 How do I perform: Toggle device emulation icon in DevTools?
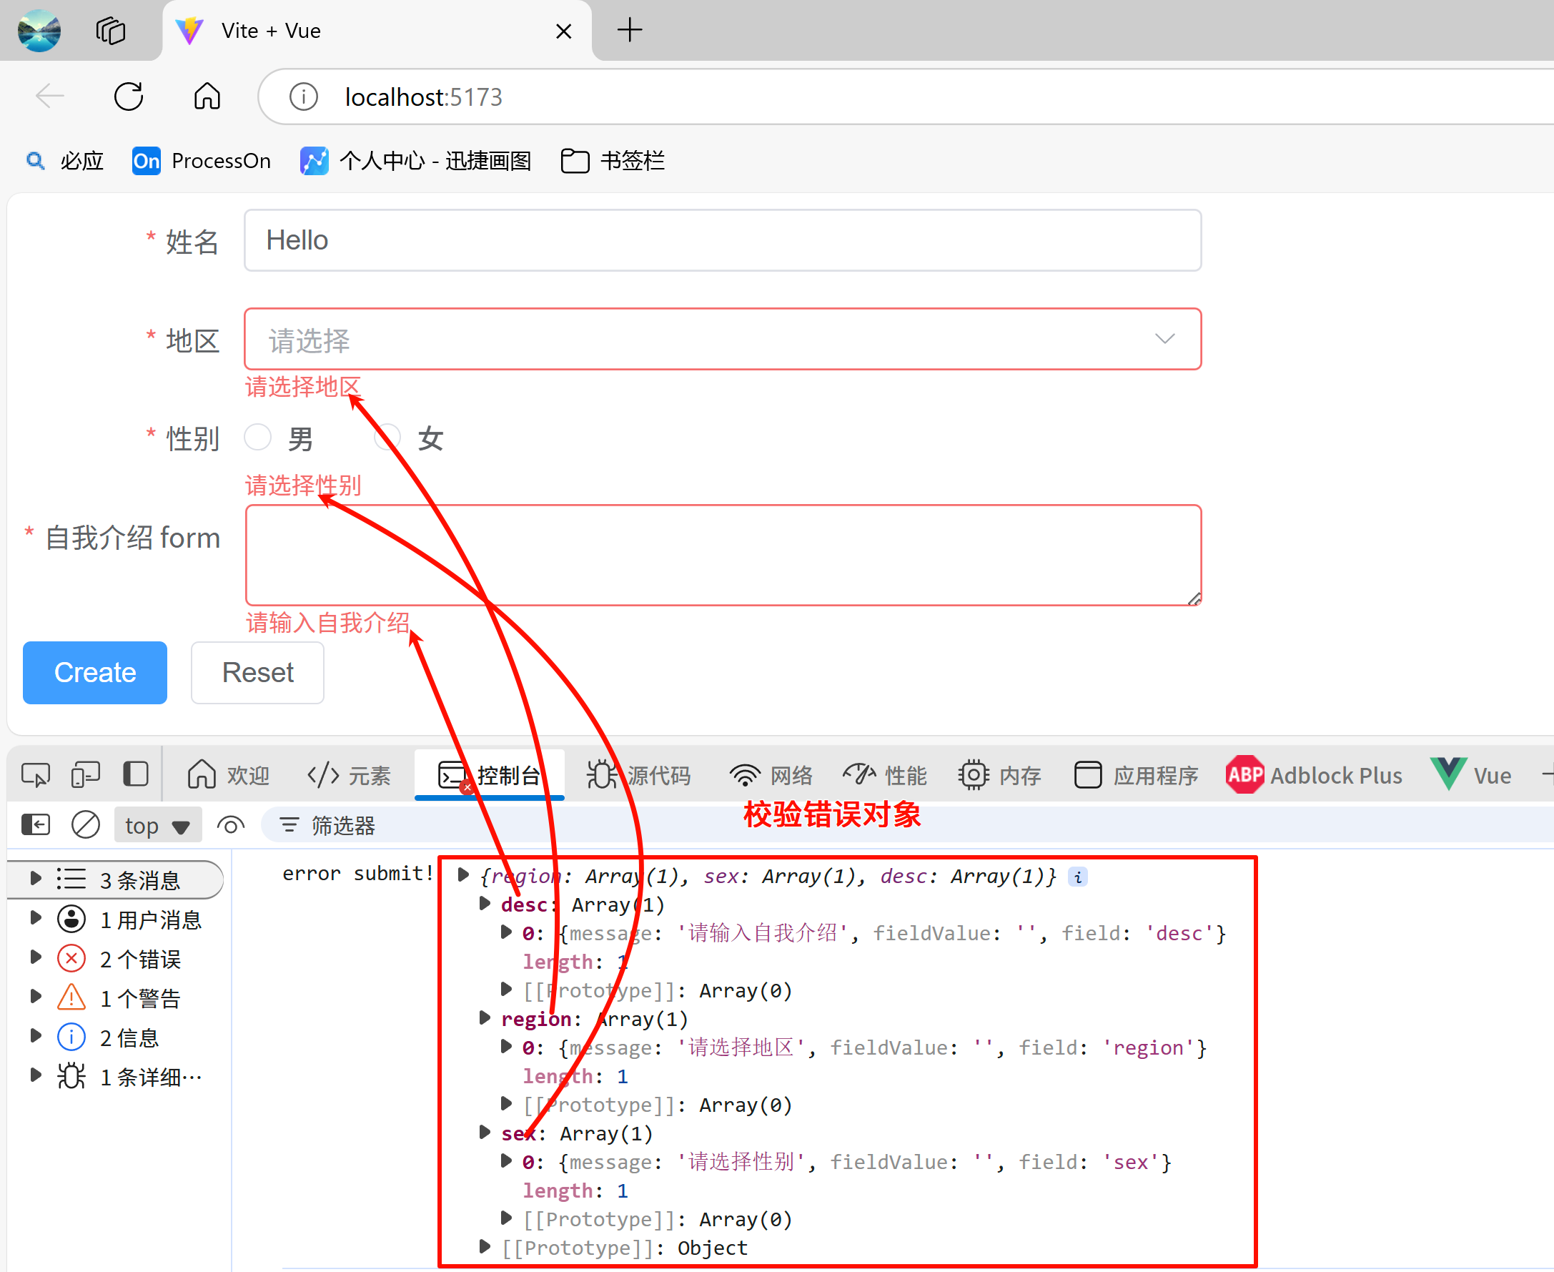coord(85,774)
